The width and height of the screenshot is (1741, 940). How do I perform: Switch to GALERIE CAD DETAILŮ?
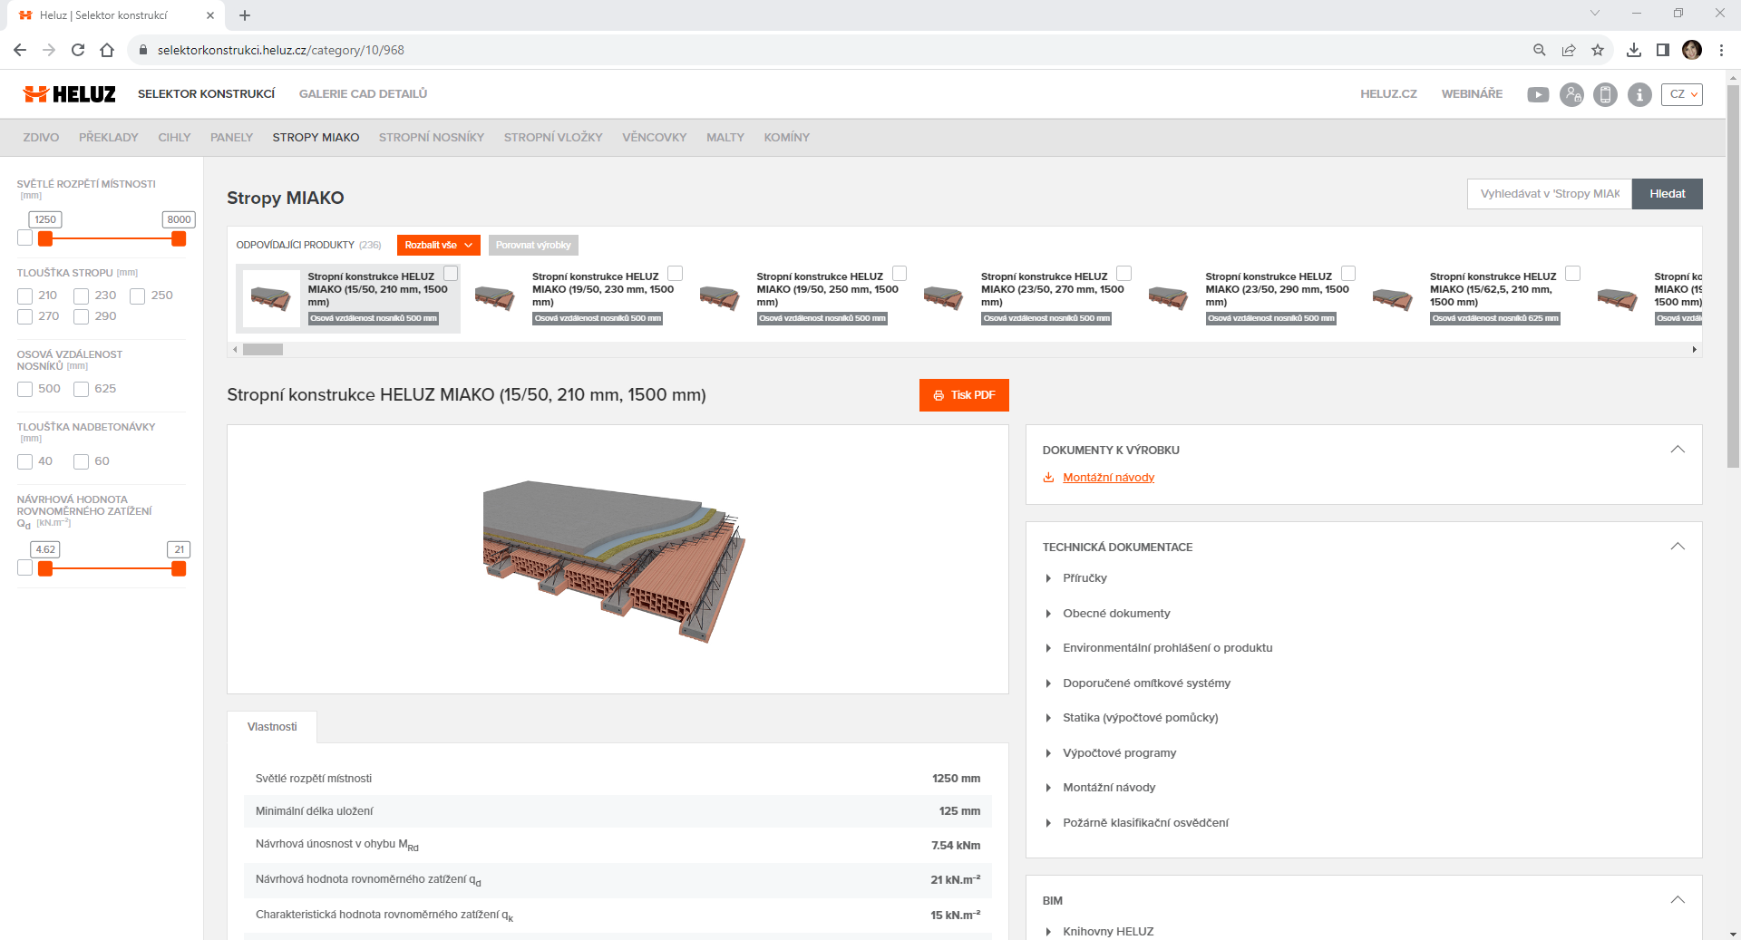click(x=363, y=94)
